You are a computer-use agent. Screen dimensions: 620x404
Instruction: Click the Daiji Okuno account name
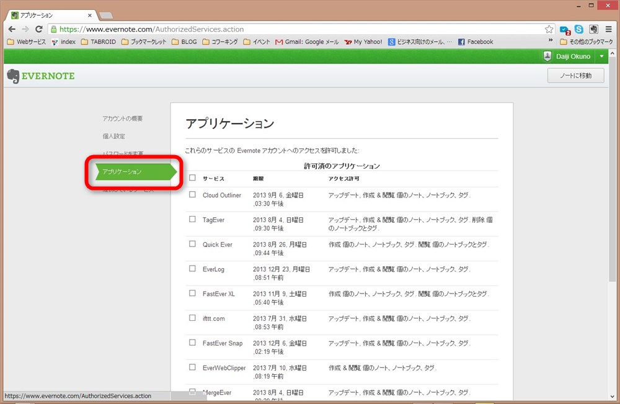573,56
